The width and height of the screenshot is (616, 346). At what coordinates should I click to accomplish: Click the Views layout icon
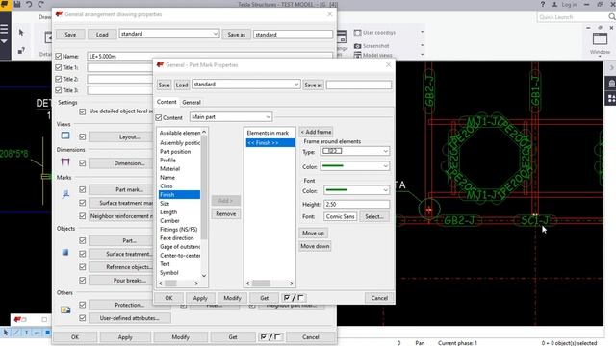pos(65,136)
